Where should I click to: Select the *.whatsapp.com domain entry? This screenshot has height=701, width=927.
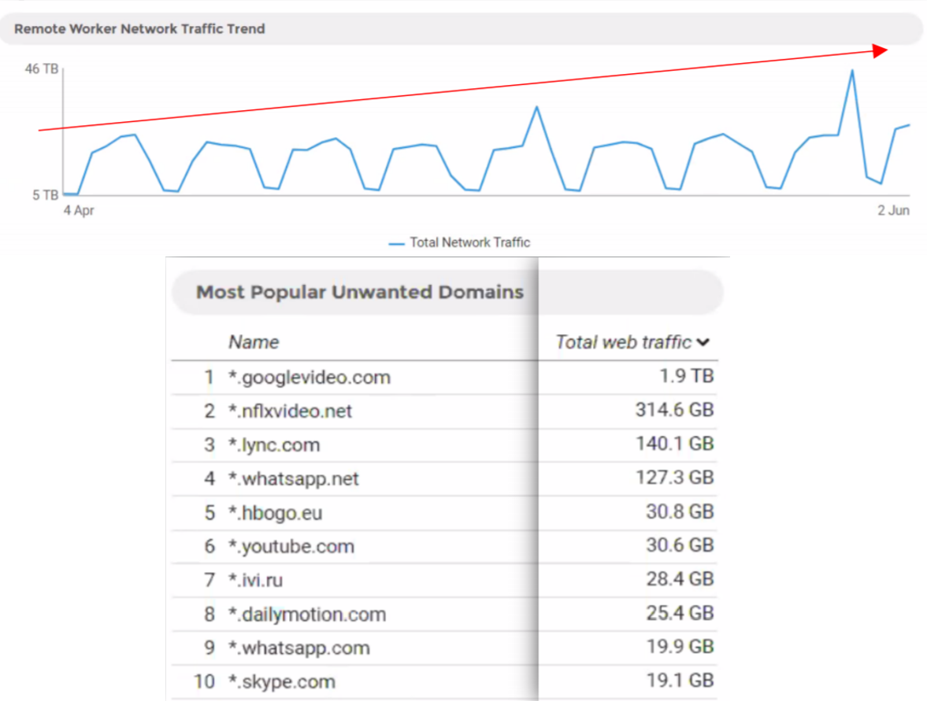tap(298, 648)
